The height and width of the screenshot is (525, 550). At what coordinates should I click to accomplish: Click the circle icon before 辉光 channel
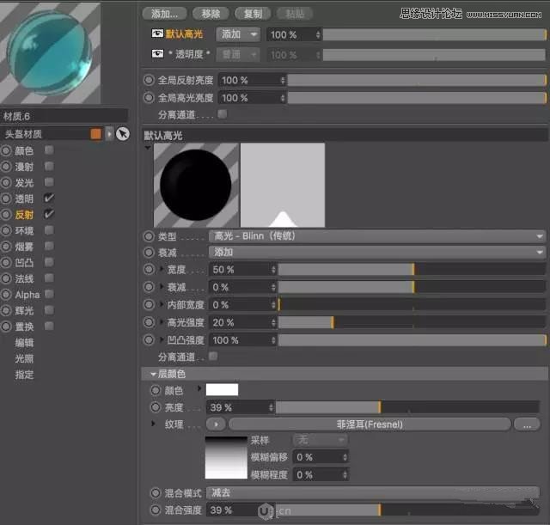coord(6,310)
